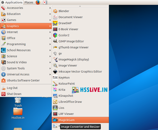Click the Accessories knife icon
Image resolution: width=158 pixels, height=130 pixels.
pos(3,8)
